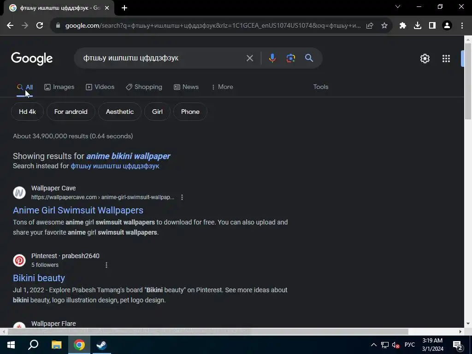Click the Wallpaper Flare result site name

pyautogui.click(x=53, y=324)
